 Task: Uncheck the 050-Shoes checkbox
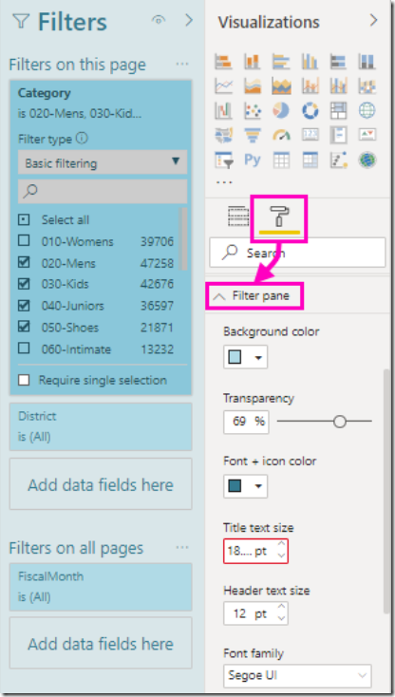(x=24, y=327)
